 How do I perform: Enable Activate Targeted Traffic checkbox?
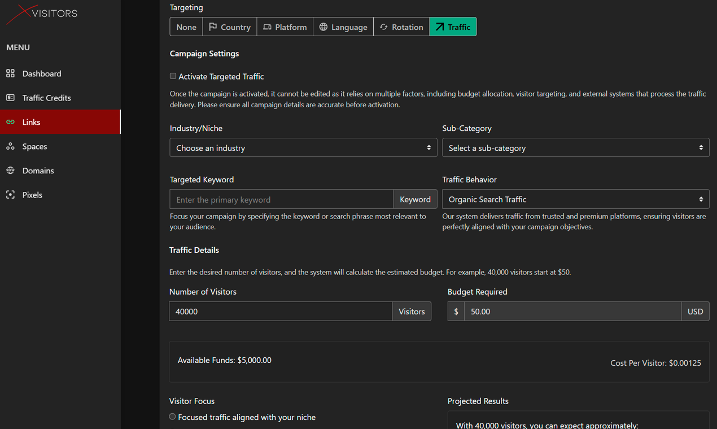click(x=173, y=76)
